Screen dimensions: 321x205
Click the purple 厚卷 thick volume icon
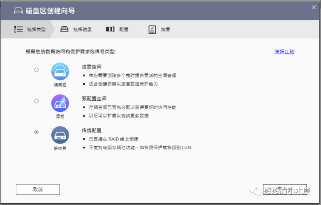[60, 103]
